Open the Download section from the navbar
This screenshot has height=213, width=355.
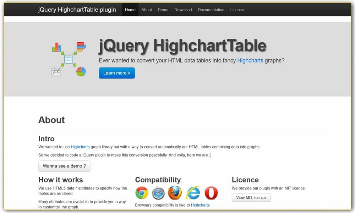[x=183, y=10]
